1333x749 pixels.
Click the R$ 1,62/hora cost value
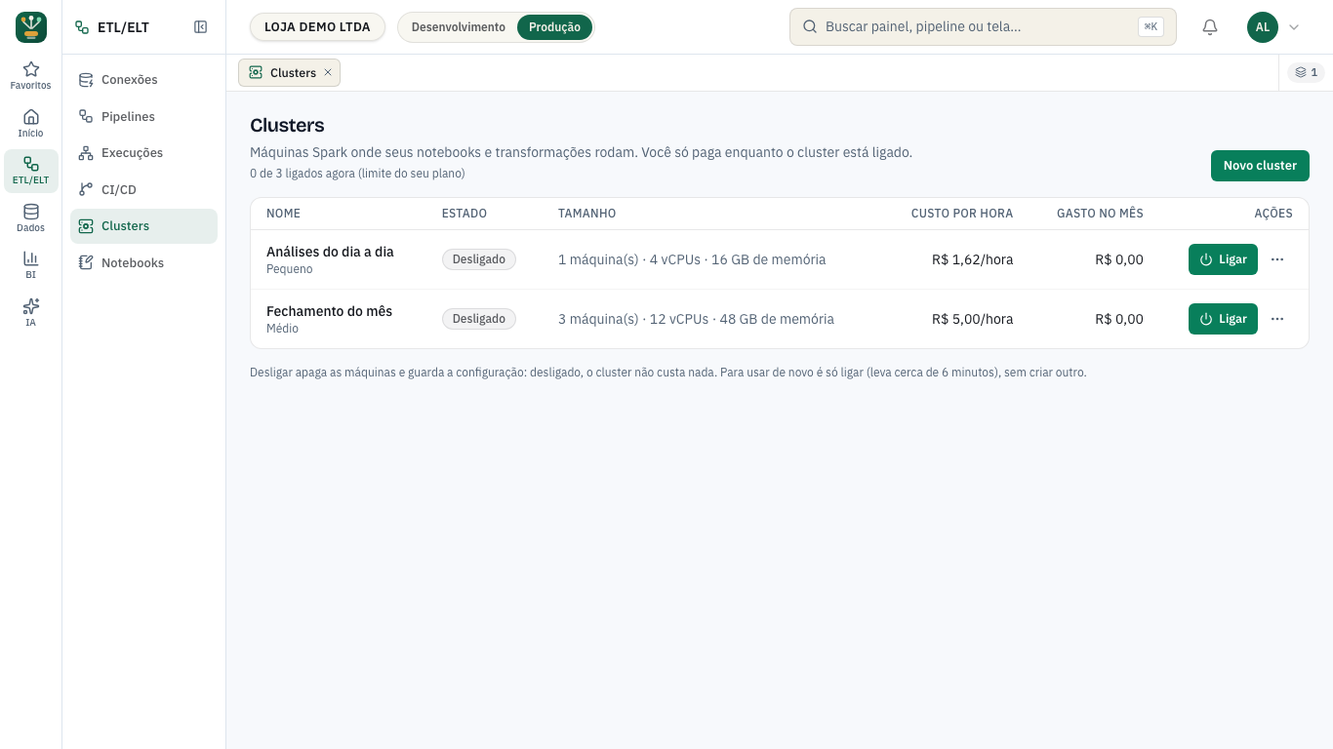coord(972,259)
